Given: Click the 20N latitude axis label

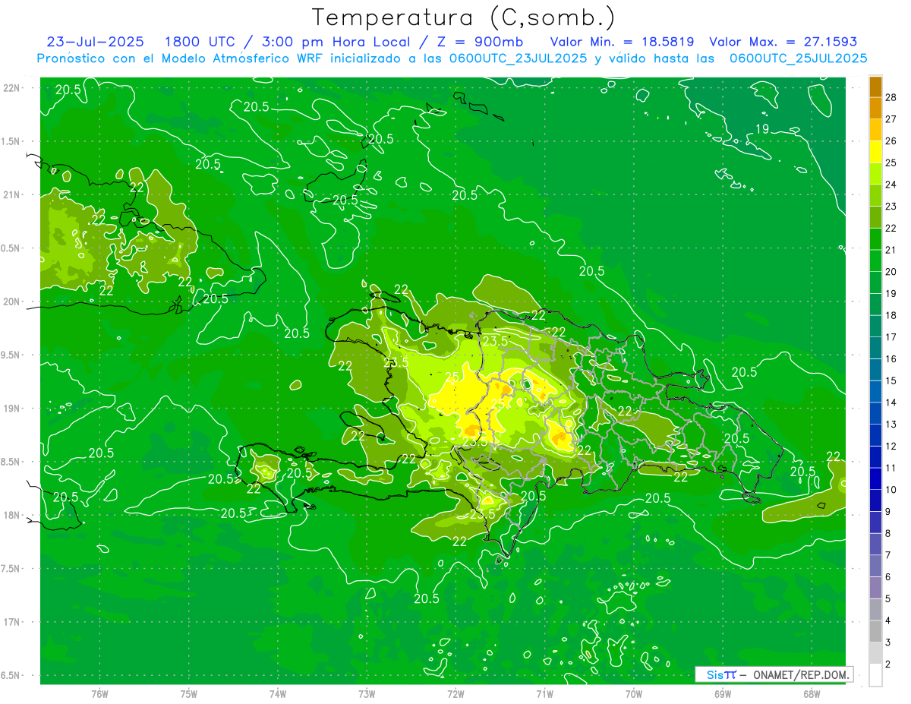Looking at the screenshot, I should click(11, 301).
